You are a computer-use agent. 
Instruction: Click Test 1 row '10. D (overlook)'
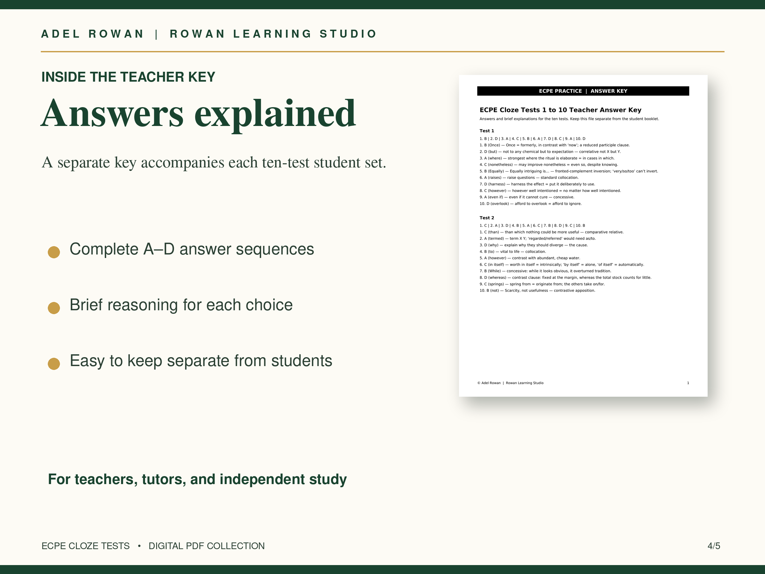[x=530, y=204]
